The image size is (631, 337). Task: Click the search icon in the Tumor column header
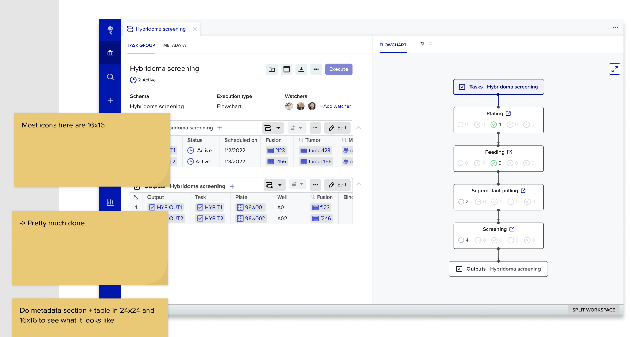(x=301, y=140)
